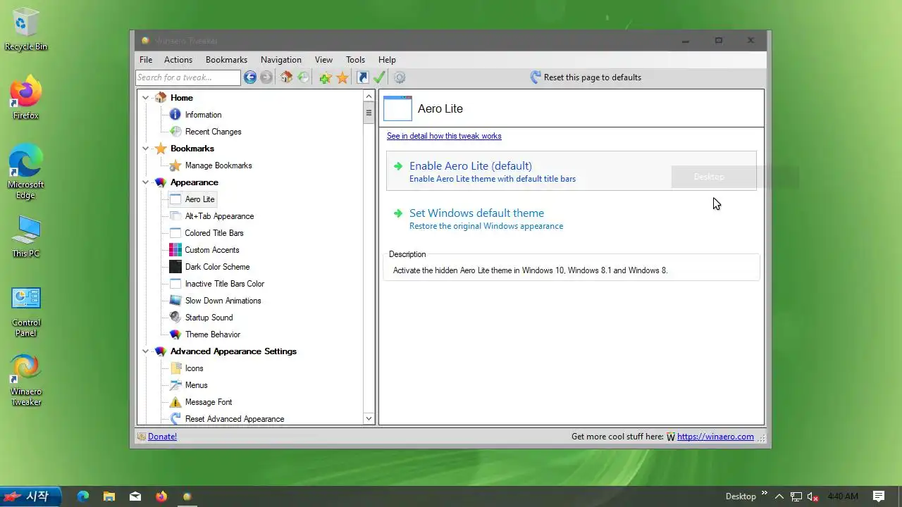Collapse the Appearance tree node

pos(146,182)
